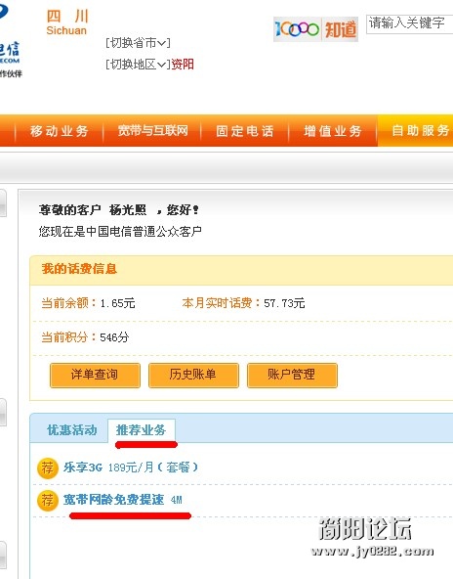This screenshot has height=579, width=453.
Task: Open the 宽带与互联网 menu
Action: tap(152, 131)
